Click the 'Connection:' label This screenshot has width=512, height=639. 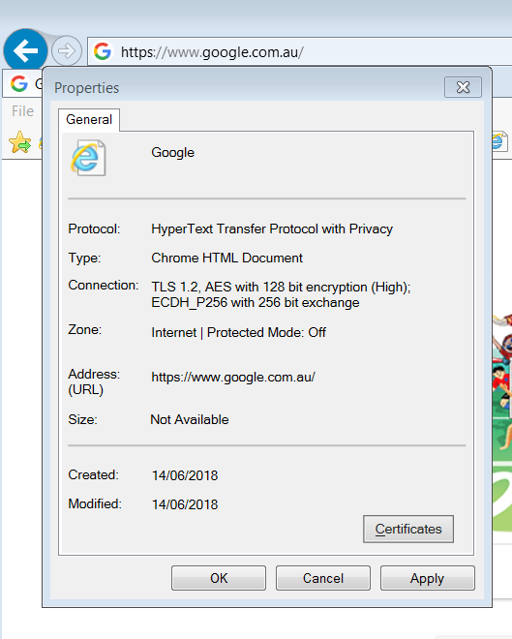click(x=104, y=286)
